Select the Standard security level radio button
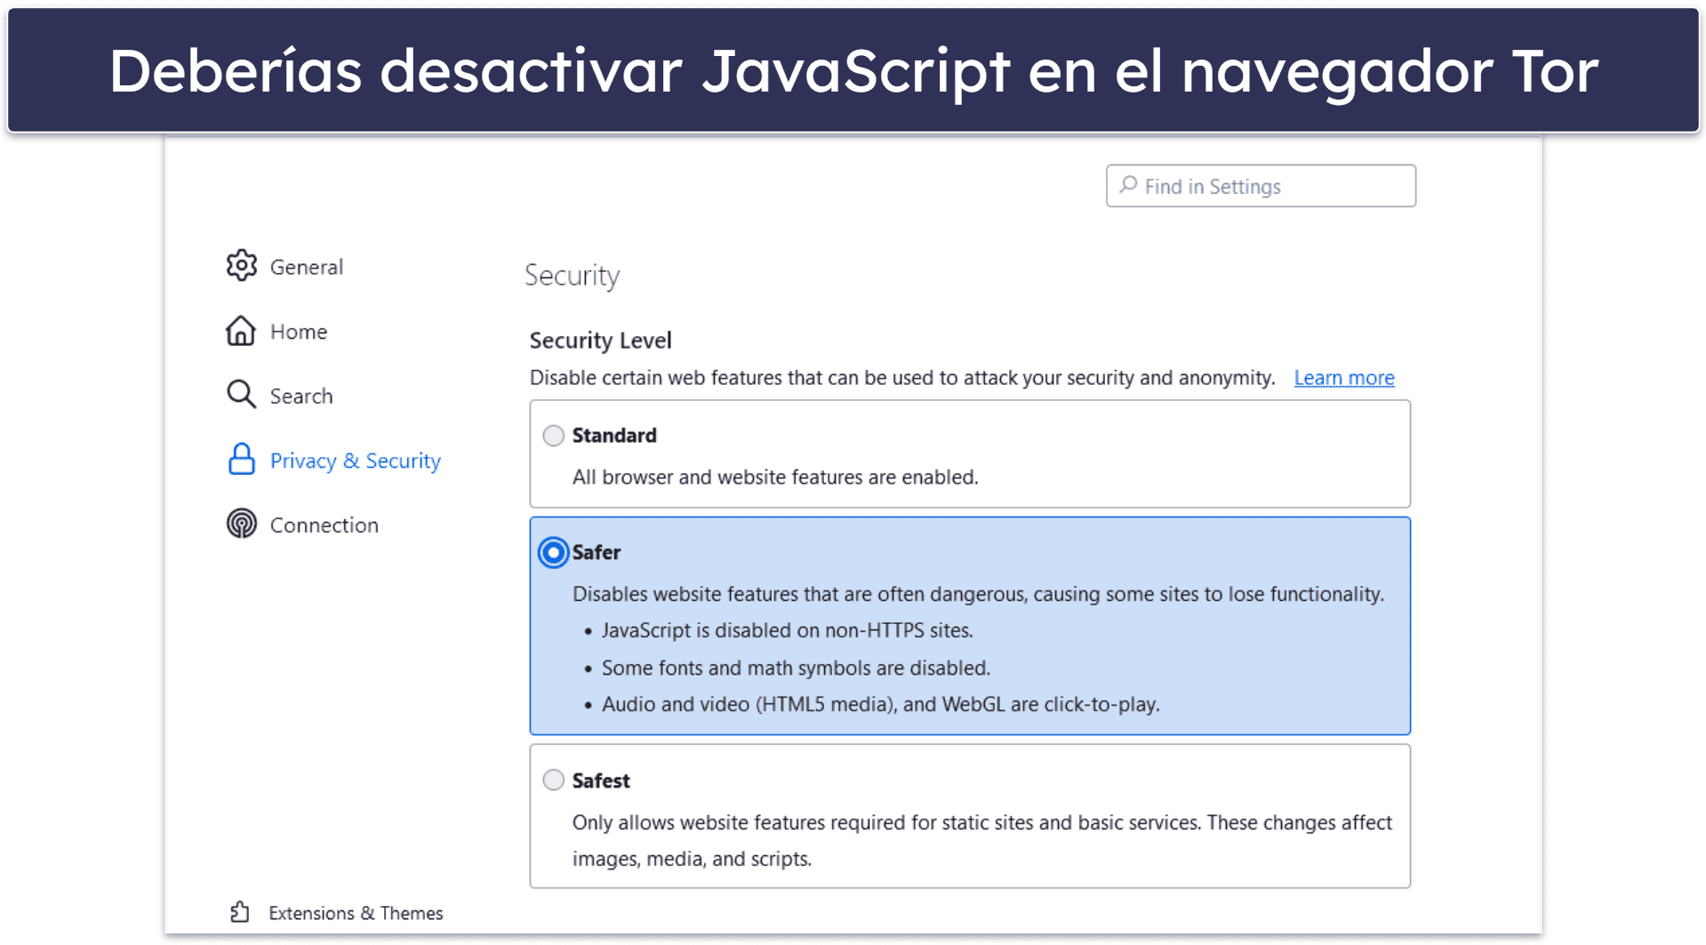 click(554, 436)
